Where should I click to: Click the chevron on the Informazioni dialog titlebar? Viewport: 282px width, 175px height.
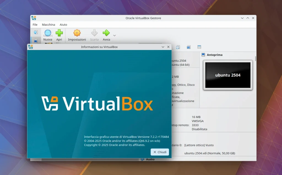[x=163, y=47]
